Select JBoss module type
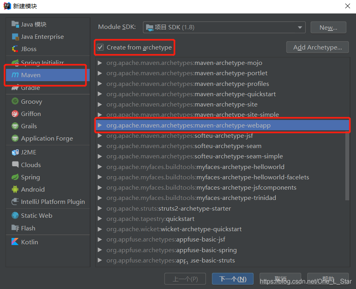 [48, 49]
